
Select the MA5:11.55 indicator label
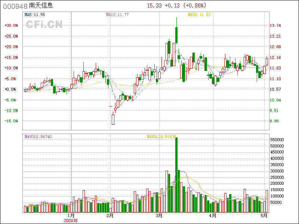pyautogui.click(x=35, y=15)
